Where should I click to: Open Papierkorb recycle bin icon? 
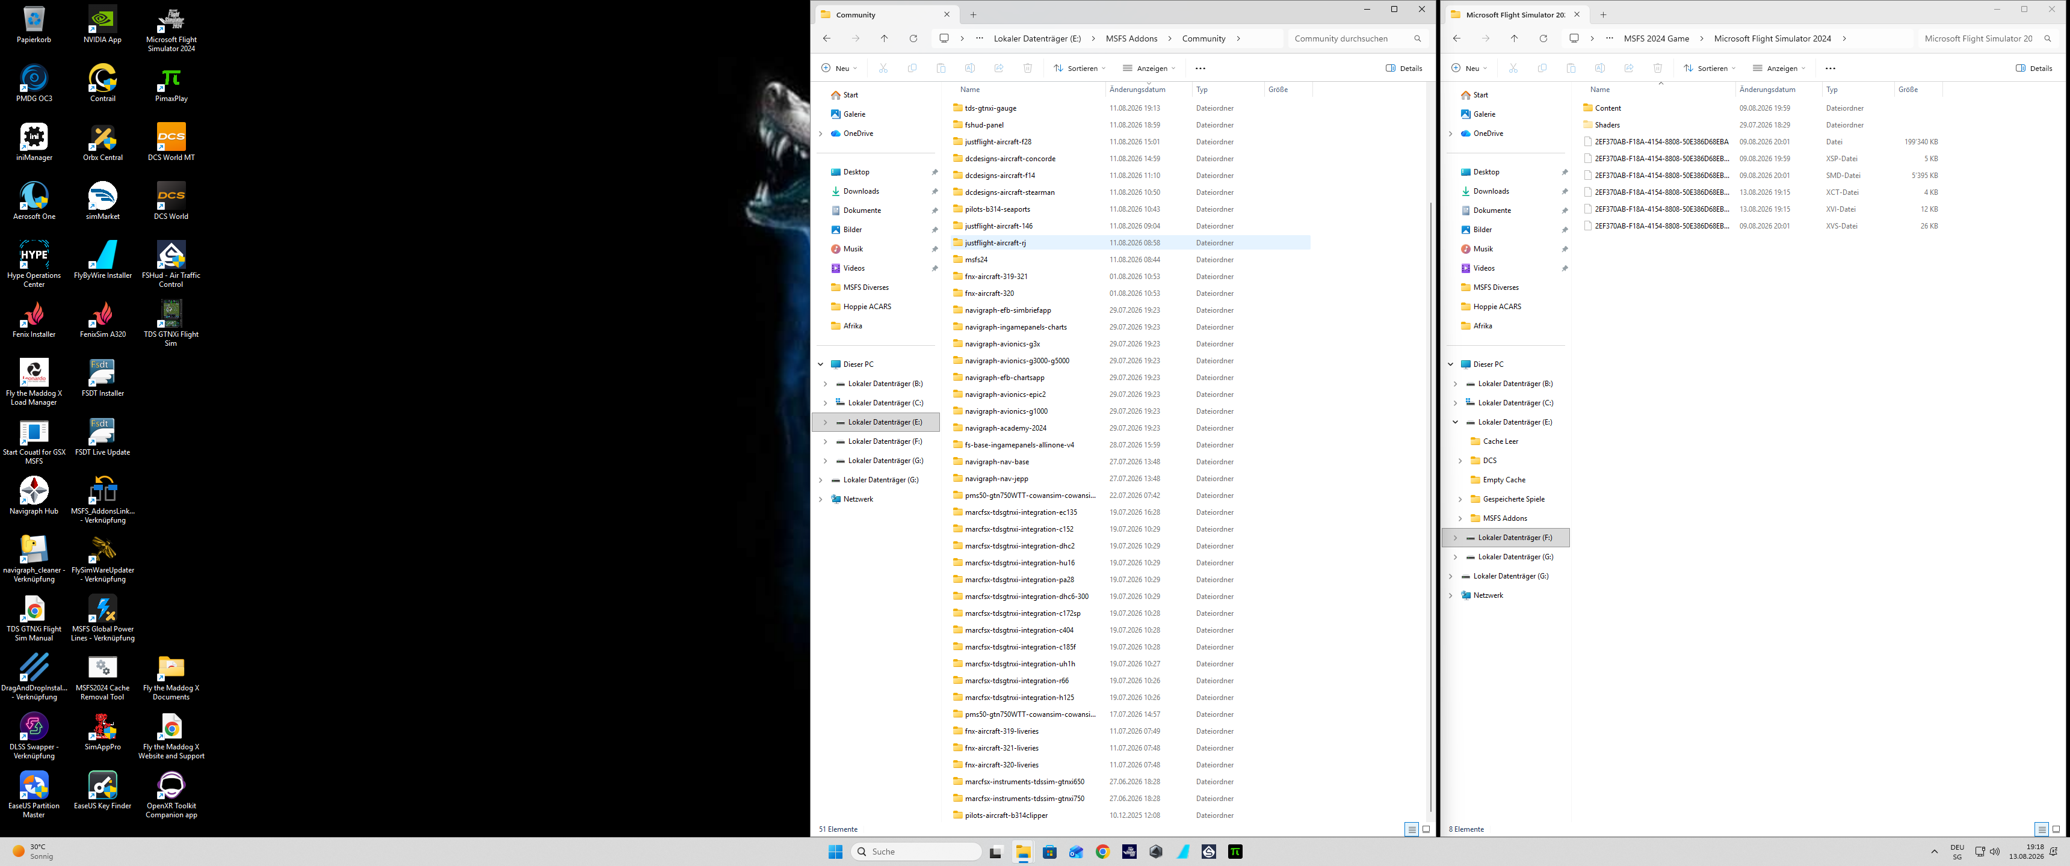click(34, 25)
